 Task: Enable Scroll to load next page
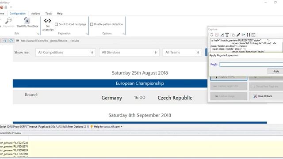click(56, 24)
